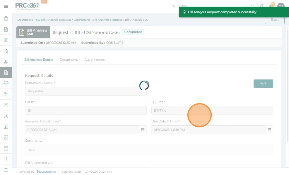Open the people users icon in sidebar
289x175 pixels.
6,62
